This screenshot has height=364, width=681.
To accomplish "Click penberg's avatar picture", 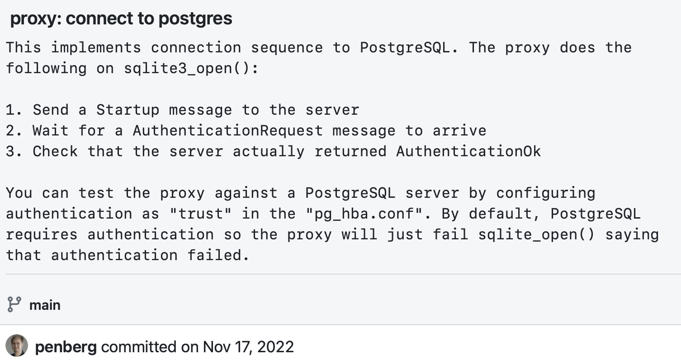I will tap(17, 346).
